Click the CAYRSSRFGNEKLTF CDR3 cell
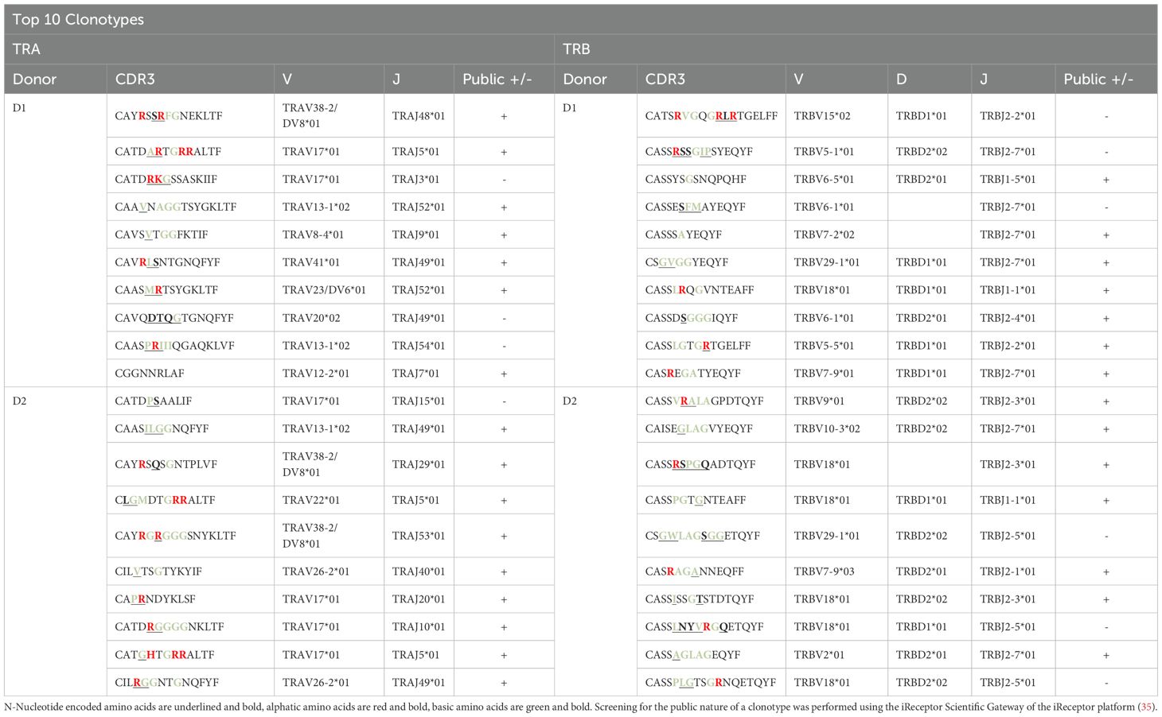This screenshot has height=717, width=1162. click(168, 116)
